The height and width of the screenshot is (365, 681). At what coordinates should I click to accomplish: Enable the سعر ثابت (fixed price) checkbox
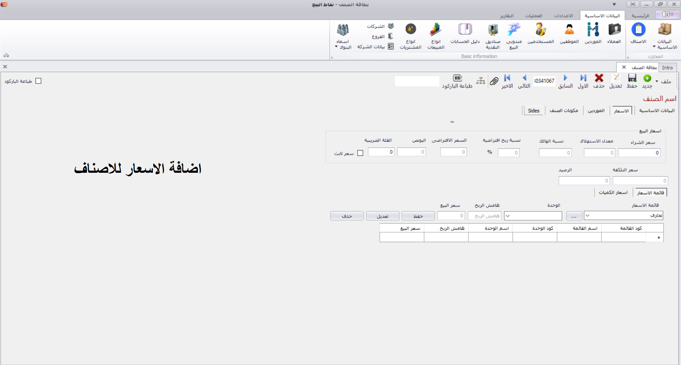360,153
